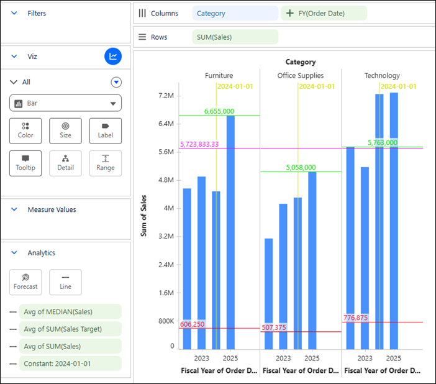The image size is (436, 384).
Task: Add a reference Line from Analytics
Action: click(x=65, y=282)
